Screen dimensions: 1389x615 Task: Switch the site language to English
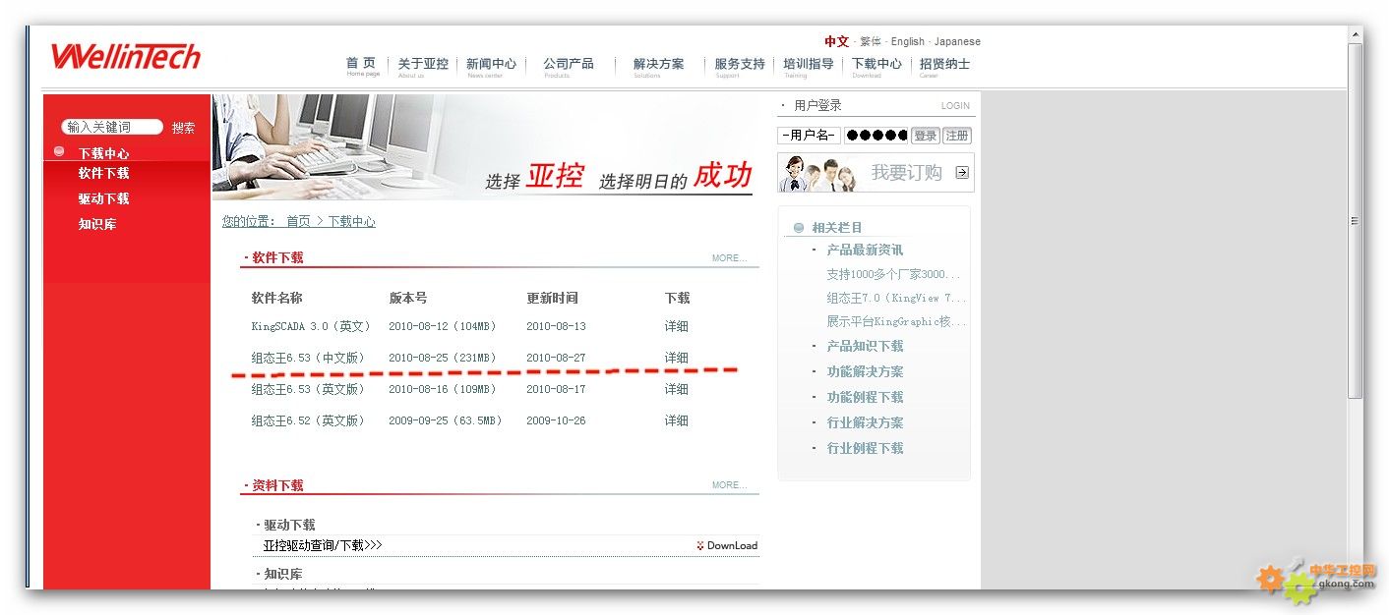pyautogui.click(x=908, y=41)
